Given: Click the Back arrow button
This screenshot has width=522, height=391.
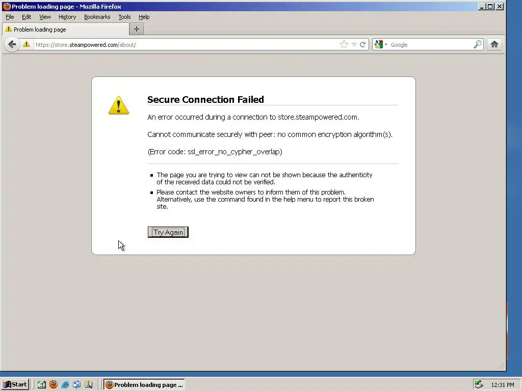Looking at the screenshot, I should pyautogui.click(x=12, y=44).
